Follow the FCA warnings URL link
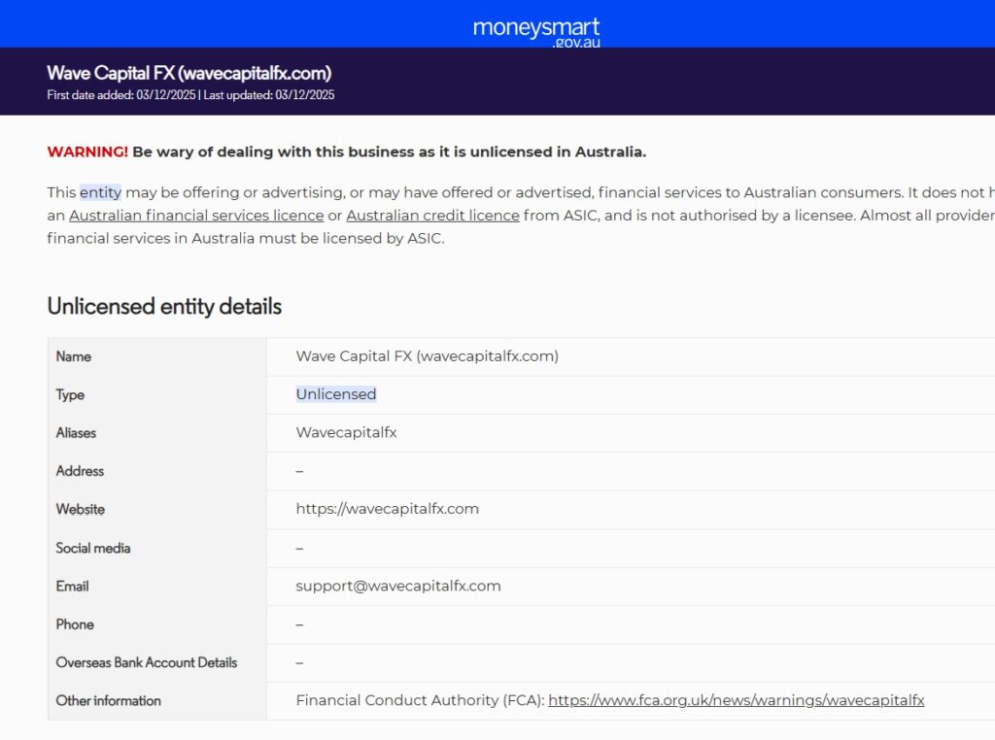995x740 pixels. 736,700
